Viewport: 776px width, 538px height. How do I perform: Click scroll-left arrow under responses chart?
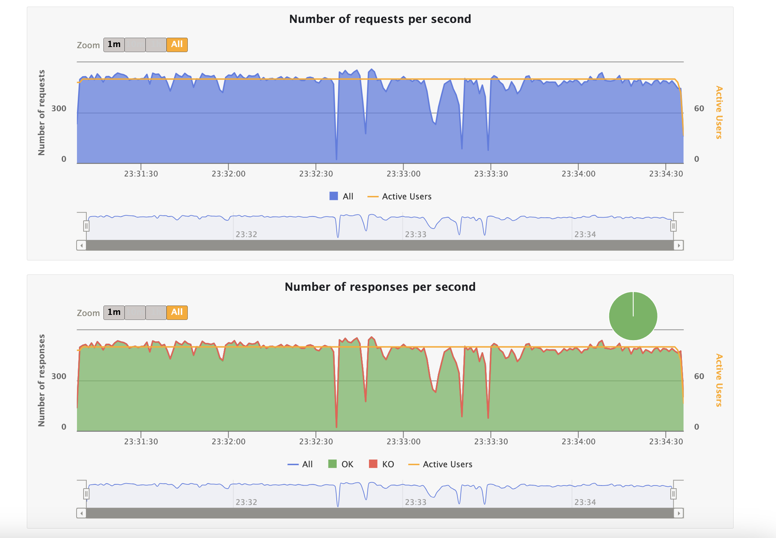81,513
